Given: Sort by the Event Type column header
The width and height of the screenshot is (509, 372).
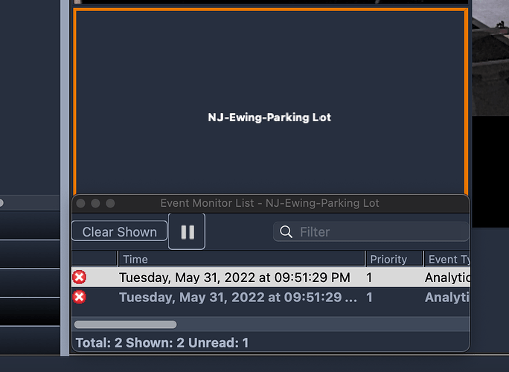Looking at the screenshot, I should click(x=447, y=259).
